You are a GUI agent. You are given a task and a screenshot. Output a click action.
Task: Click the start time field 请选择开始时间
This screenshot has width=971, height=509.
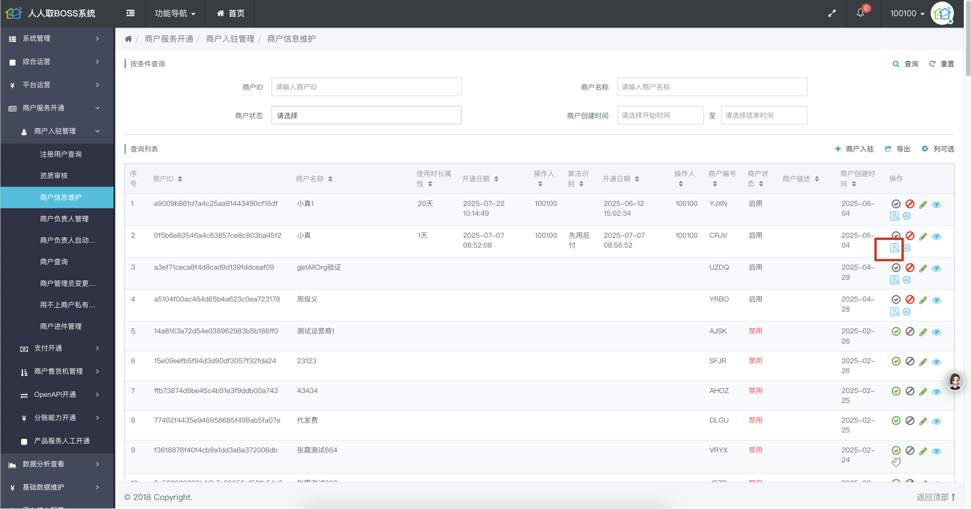[x=660, y=115]
